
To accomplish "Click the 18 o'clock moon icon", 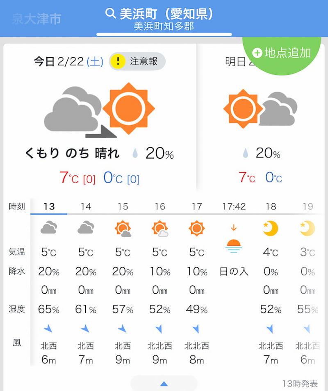I will [271, 228].
